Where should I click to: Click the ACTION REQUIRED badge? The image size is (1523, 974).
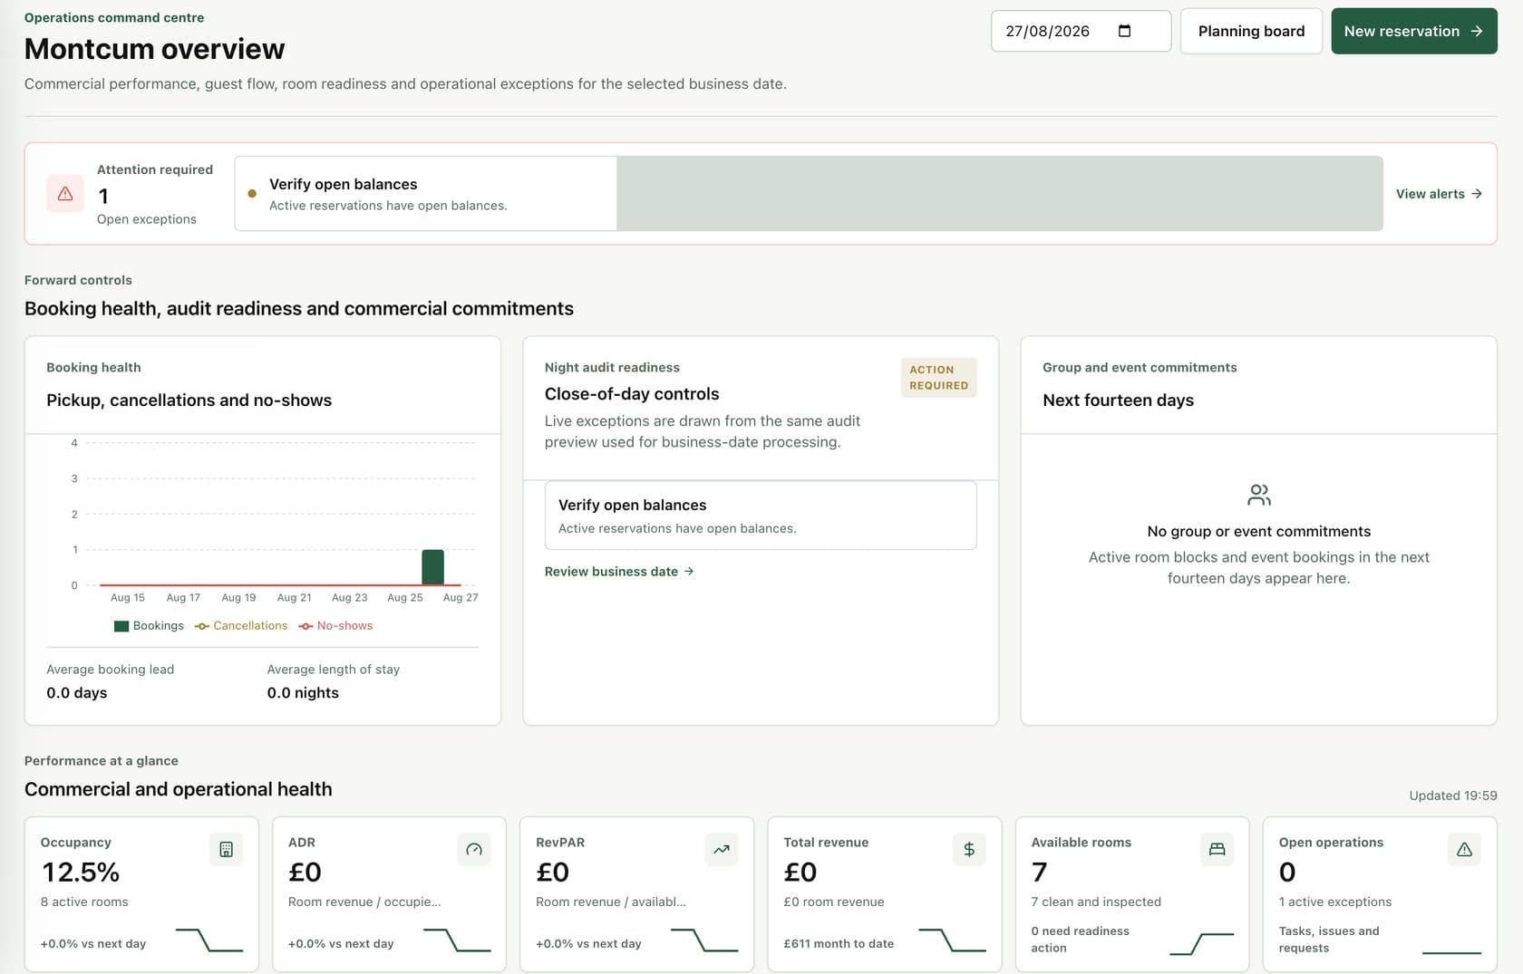click(x=938, y=378)
